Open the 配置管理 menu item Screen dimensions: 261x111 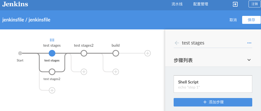pyautogui.click(x=200, y=4)
